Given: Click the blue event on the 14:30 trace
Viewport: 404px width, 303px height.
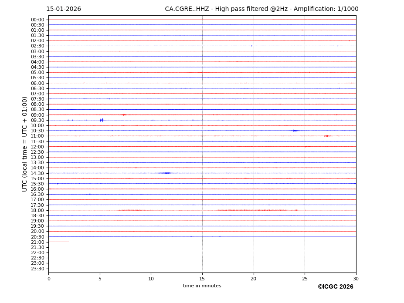Looking at the screenshot, I should [x=166, y=173].
